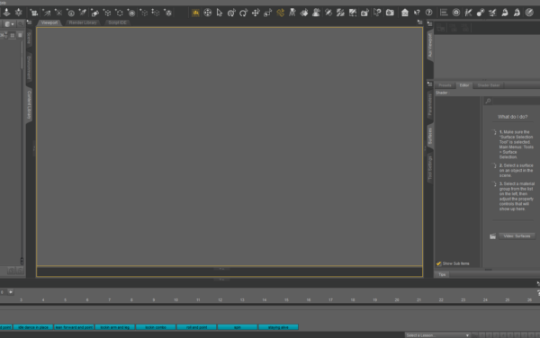Open the home icon in toolbar
540x338 pixels.
point(405,13)
